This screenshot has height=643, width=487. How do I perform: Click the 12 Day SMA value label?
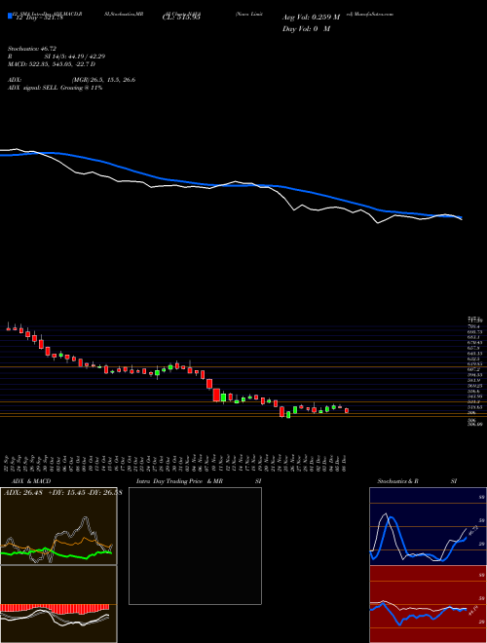(x=38, y=18)
